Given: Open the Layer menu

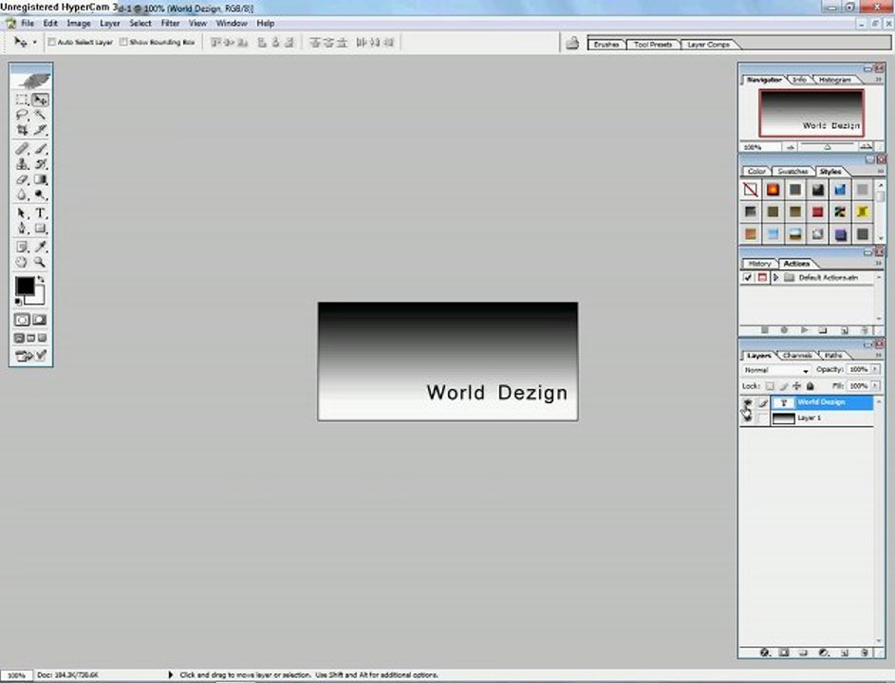Looking at the screenshot, I should pyautogui.click(x=110, y=24).
